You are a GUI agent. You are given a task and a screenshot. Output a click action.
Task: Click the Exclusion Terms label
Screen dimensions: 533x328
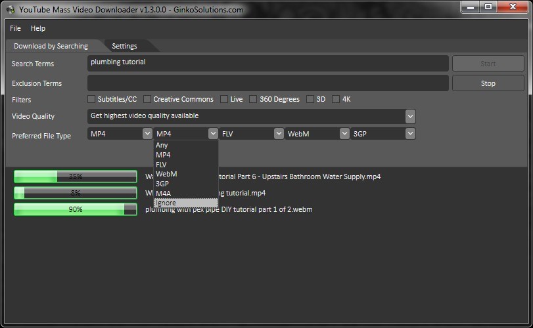(37, 83)
